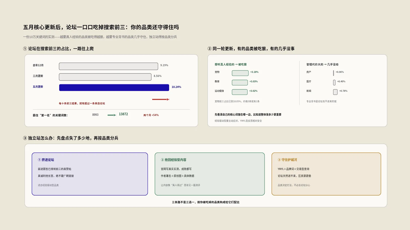Click the note '专业背书是论坛攻不进来的城'
This screenshot has width=410, height=230.
point(321,101)
